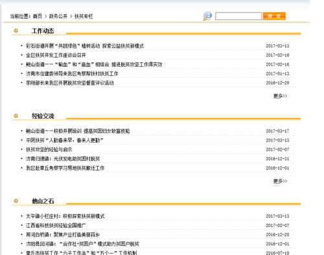Click the magnifier search icon

(207, 16)
